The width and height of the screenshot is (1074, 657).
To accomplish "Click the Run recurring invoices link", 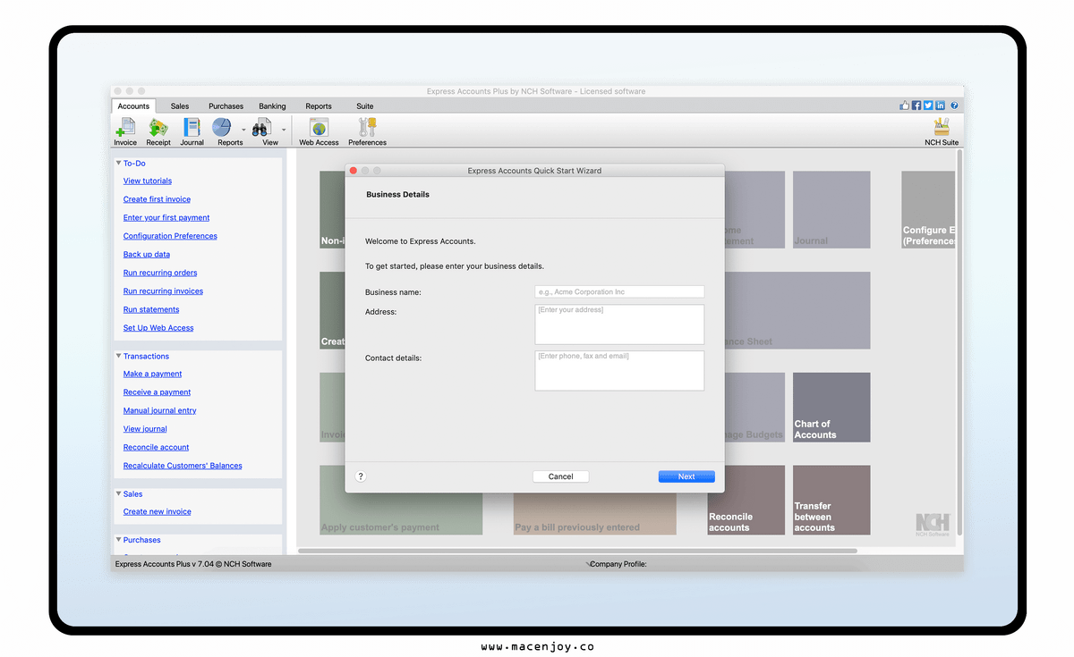I will coord(163,291).
